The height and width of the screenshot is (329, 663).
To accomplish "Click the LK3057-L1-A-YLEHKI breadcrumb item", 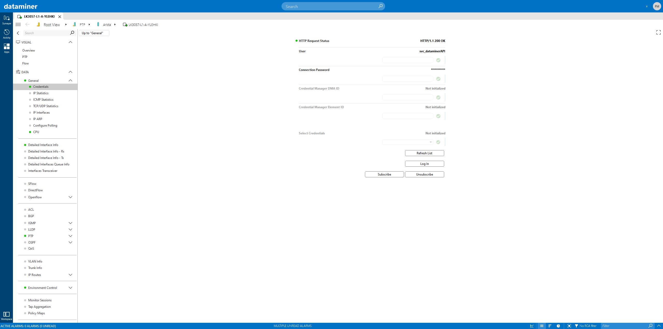I will coord(143,25).
